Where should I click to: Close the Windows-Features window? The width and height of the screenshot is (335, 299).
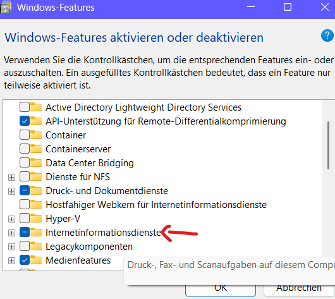325,7
